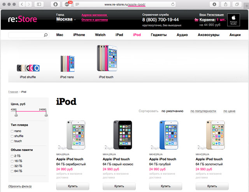Click the Регистрация link
Viewport: 249px width, 192px height.
pyautogui.click(x=215, y=15)
